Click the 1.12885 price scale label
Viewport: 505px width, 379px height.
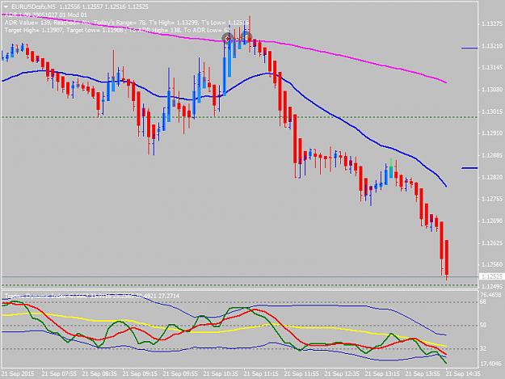(492, 155)
